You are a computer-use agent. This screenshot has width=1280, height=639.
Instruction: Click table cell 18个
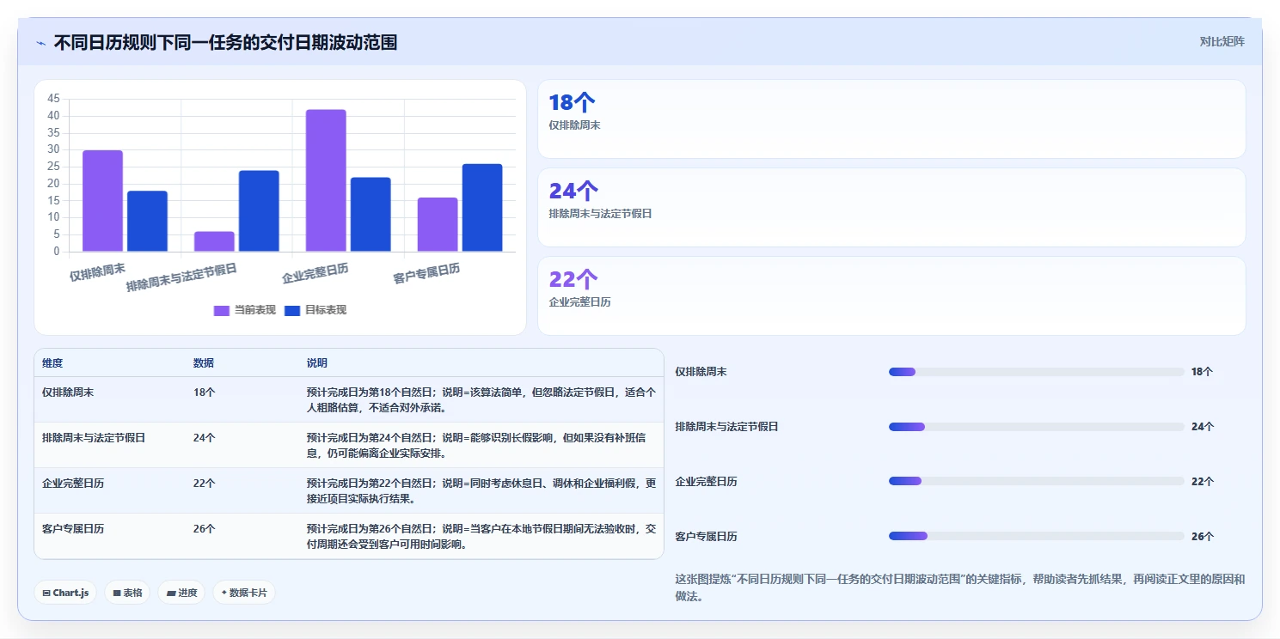(x=205, y=392)
